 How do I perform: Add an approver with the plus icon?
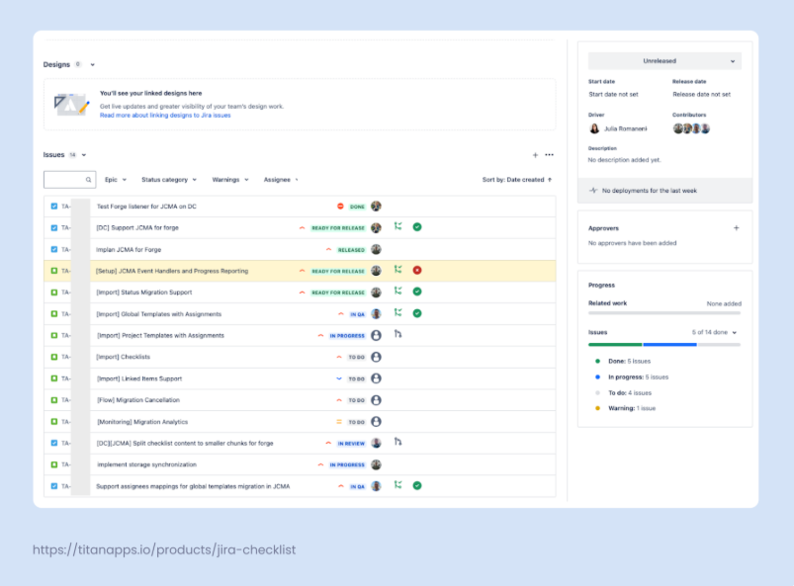[x=736, y=228]
